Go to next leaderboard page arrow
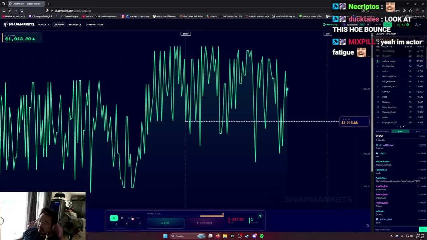 tap(403, 127)
